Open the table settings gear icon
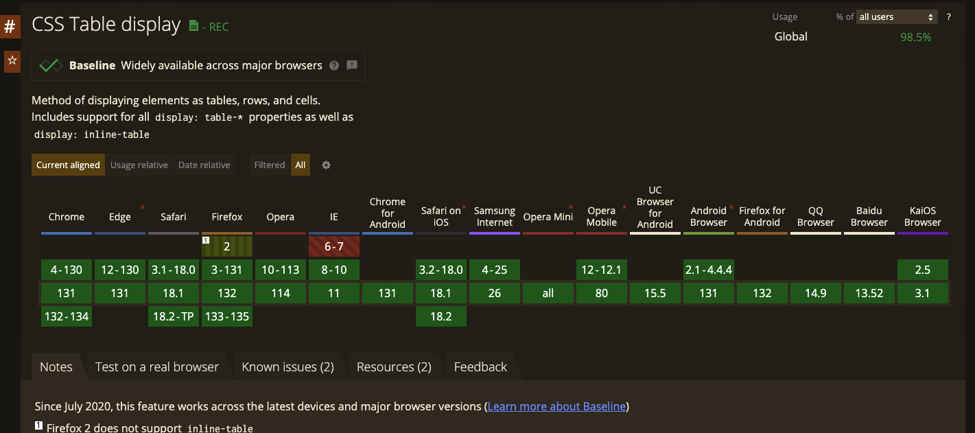The width and height of the screenshot is (975, 433). tap(327, 165)
